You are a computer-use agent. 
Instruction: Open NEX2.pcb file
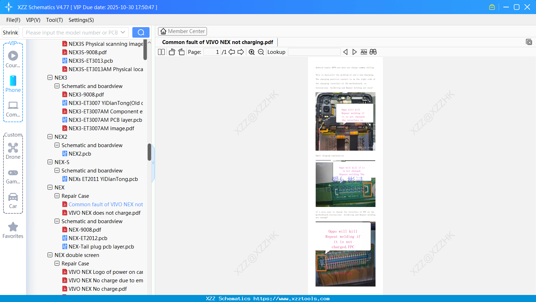click(80, 153)
